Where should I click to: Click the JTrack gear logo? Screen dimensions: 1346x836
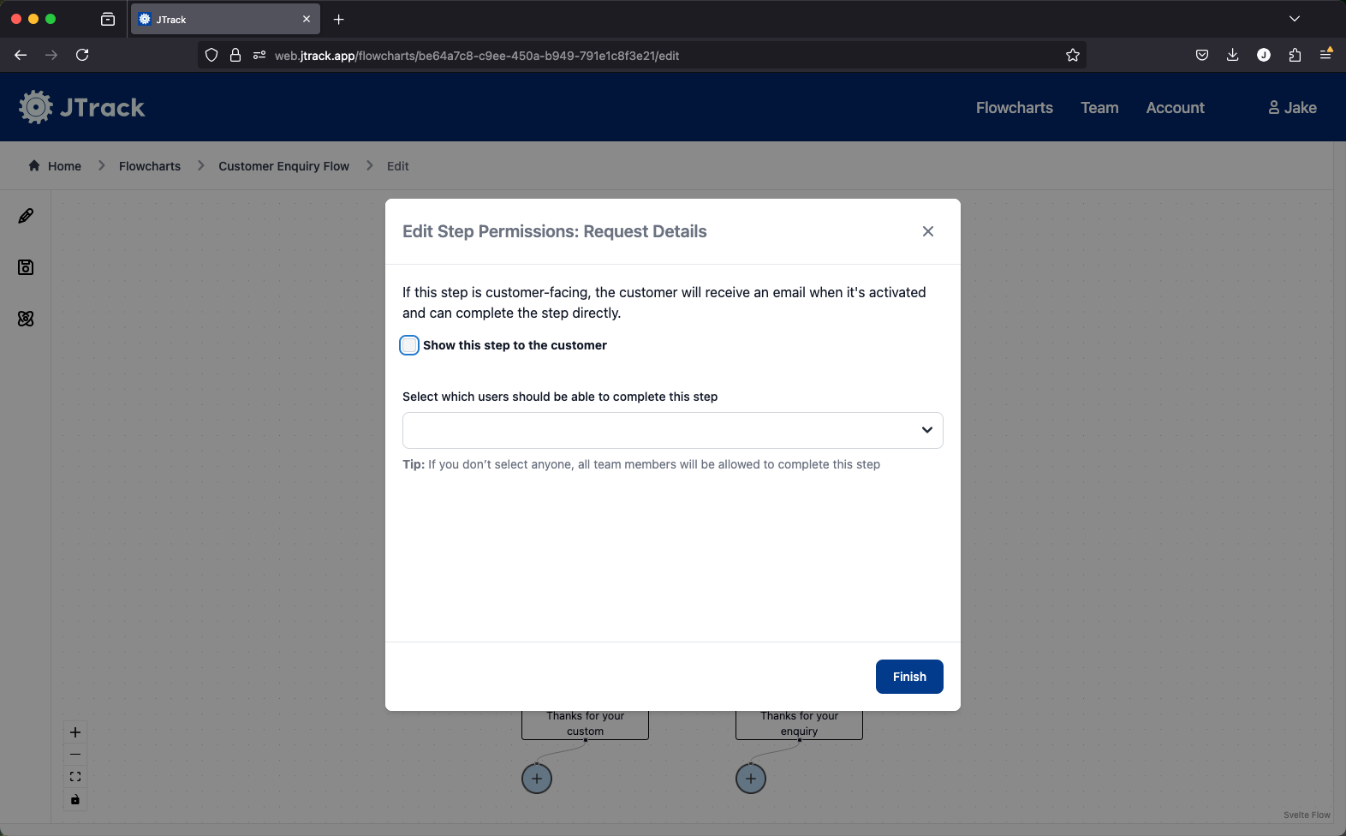[x=36, y=107]
